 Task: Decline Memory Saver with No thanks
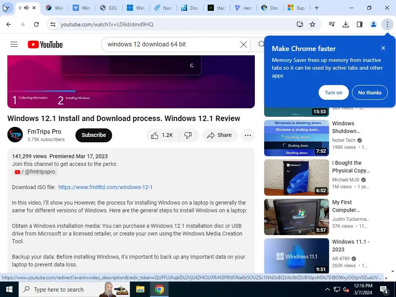[370, 92]
